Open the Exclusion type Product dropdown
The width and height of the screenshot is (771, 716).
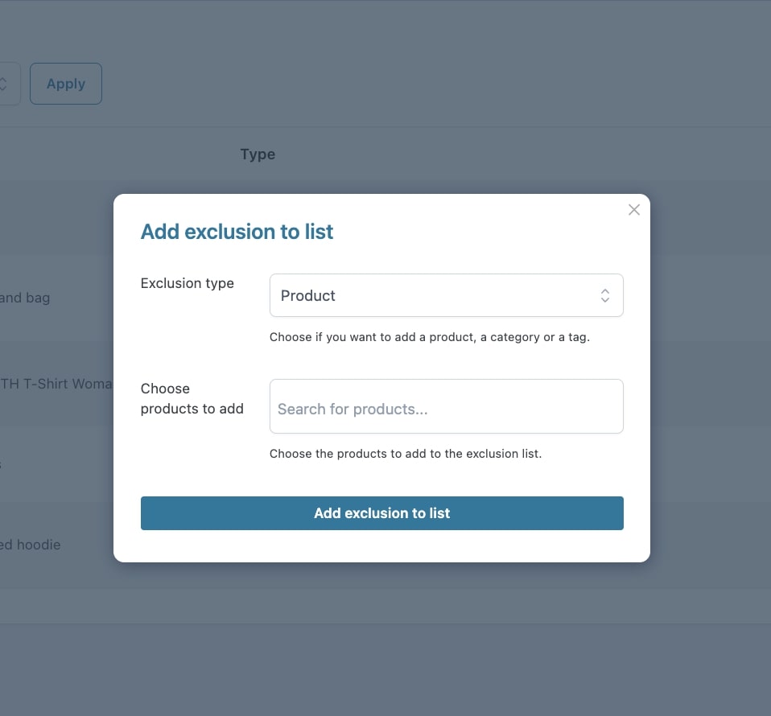point(446,295)
